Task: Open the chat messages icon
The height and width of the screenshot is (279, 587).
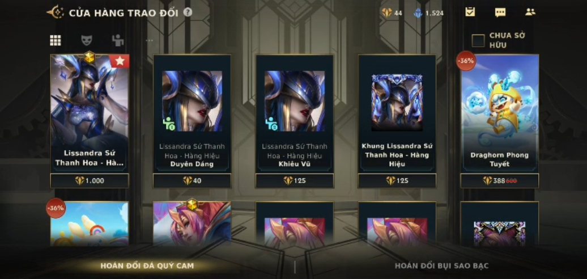Action: (x=500, y=12)
